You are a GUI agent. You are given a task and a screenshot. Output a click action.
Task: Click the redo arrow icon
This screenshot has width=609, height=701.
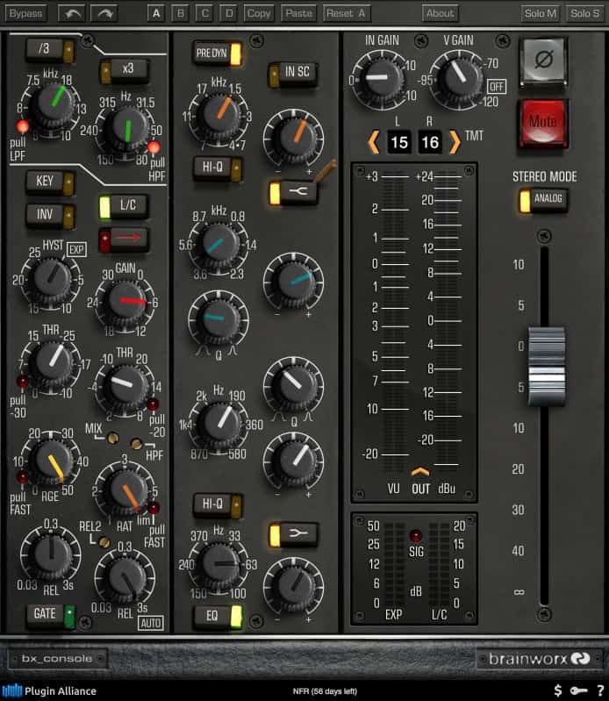[x=104, y=13]
